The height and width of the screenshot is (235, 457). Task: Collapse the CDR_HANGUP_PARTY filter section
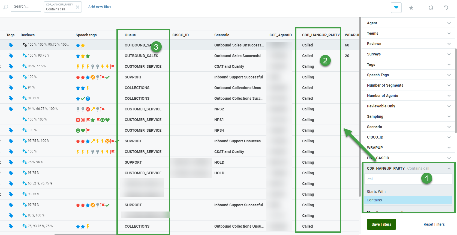point(449,168)
